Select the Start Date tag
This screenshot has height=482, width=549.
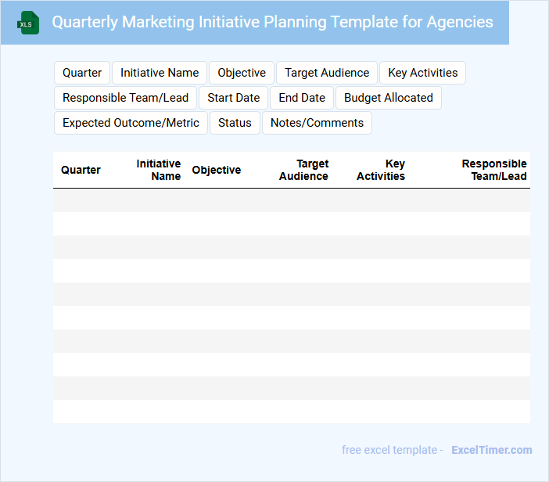point(233,98)
